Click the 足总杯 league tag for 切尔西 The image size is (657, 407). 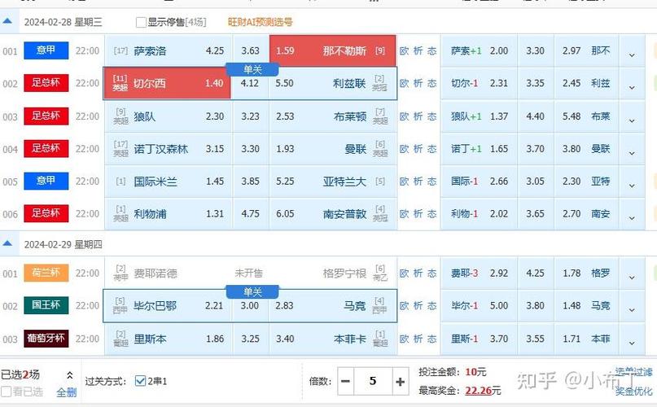click(46, 83)
